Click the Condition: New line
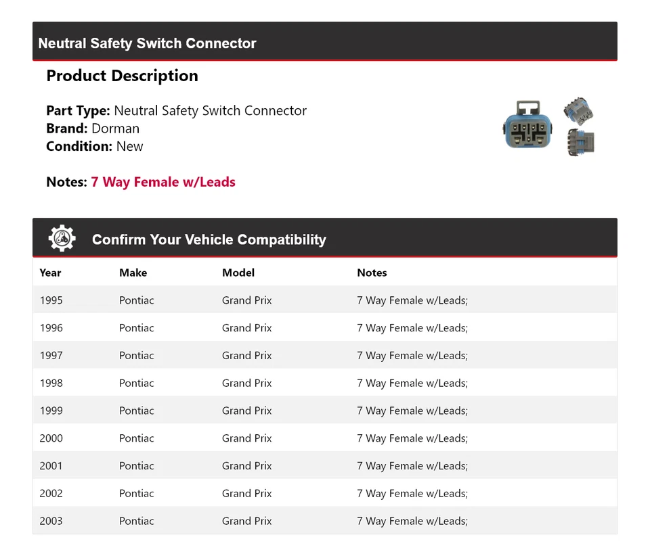The image size is (650, 556). (x=95, y=146)
